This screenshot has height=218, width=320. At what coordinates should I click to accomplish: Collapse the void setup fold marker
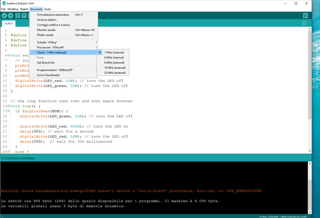8,55
